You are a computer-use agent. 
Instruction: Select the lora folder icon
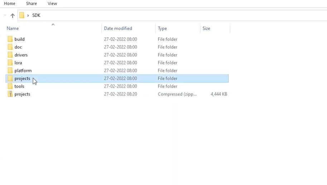pos(10,63)
